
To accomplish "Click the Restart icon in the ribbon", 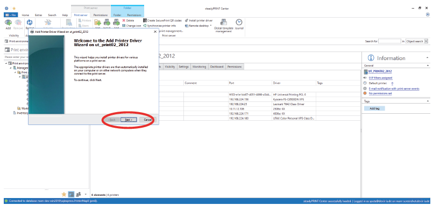I will [x=30, y=23].
